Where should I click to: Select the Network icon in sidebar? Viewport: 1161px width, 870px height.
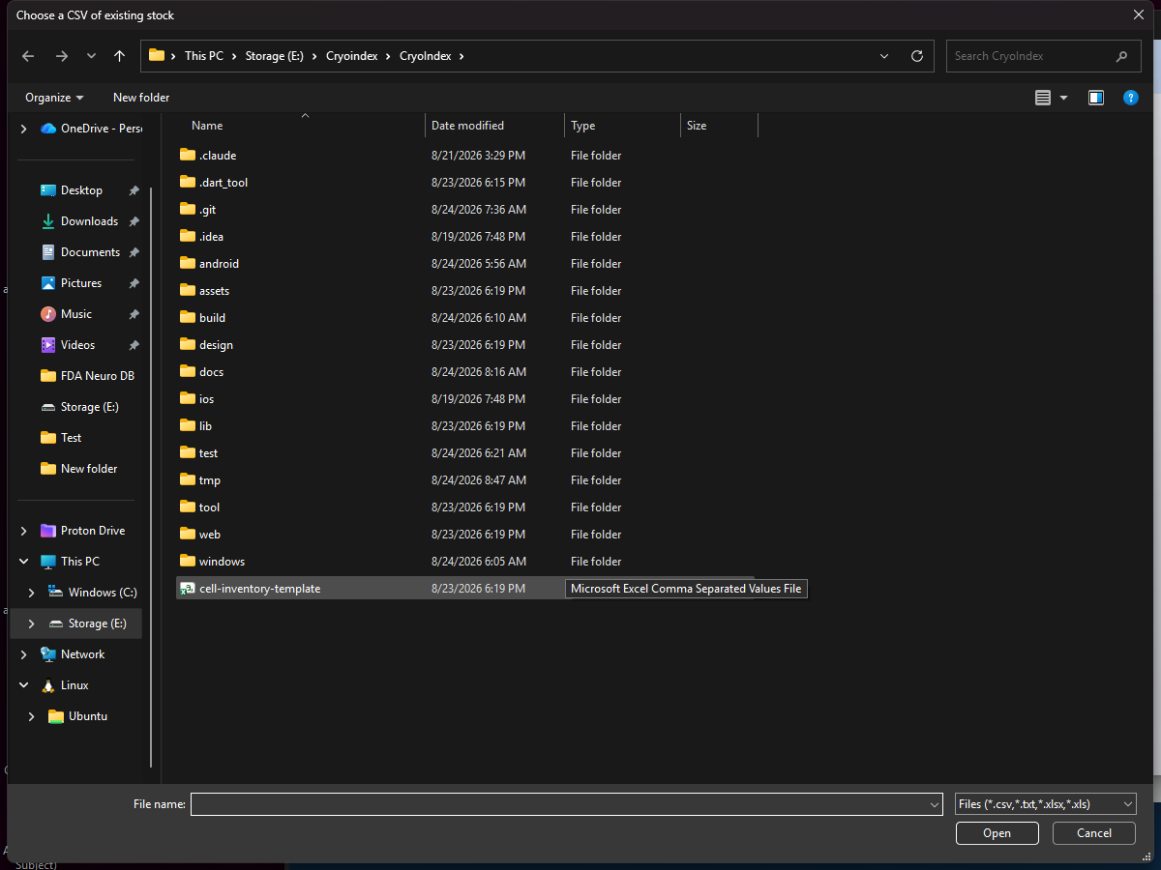point(48,654)
